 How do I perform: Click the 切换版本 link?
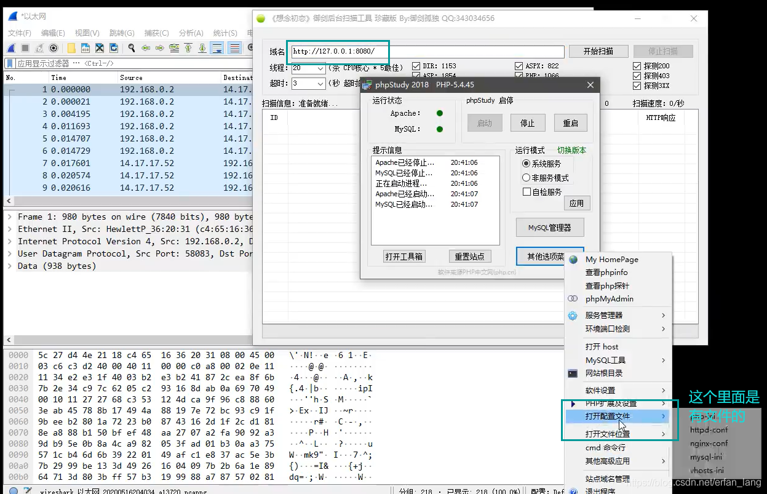[571, 150]
